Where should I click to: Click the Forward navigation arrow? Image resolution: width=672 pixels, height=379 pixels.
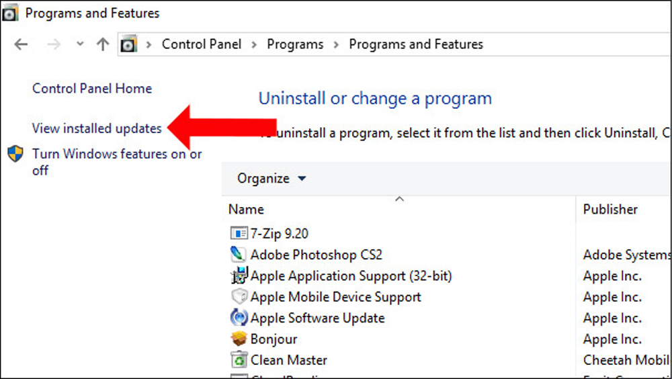[x=54, y=44]
